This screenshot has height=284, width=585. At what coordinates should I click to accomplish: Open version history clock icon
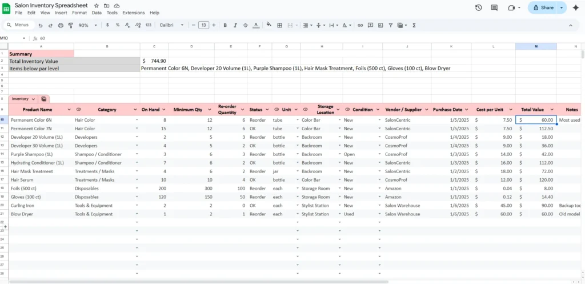click(478, 7)
